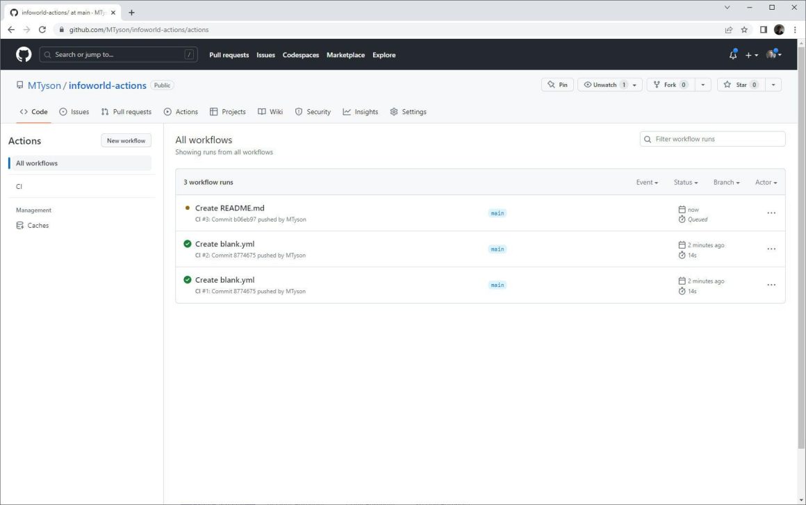Click the green success check of CI #2

187,244
